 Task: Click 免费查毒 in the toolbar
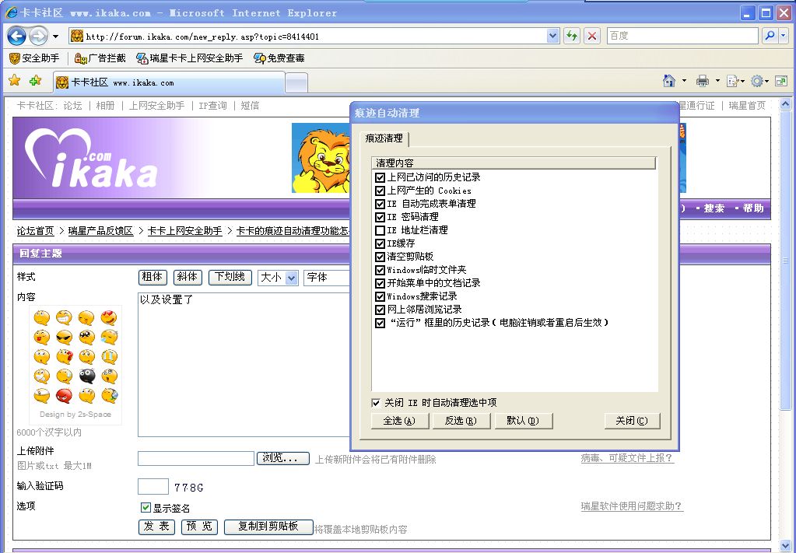click(279, 58)
